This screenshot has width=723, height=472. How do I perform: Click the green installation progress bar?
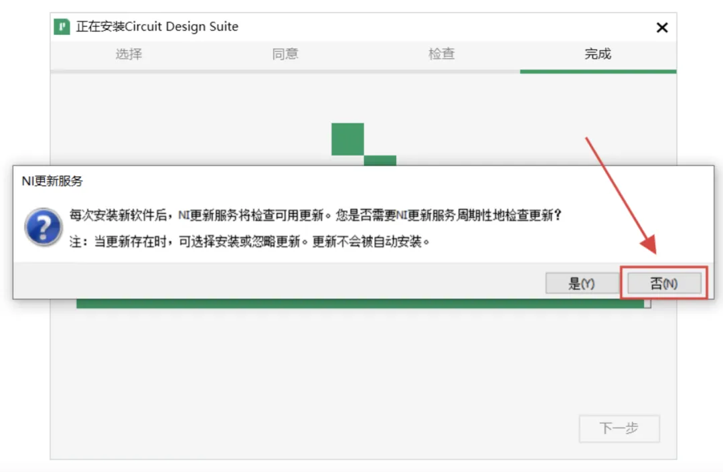364,303
